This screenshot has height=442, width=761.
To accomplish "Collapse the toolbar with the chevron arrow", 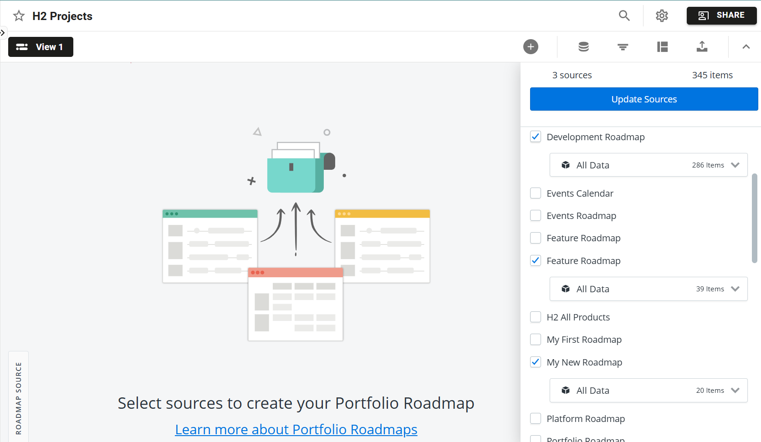I will (746, 46).
